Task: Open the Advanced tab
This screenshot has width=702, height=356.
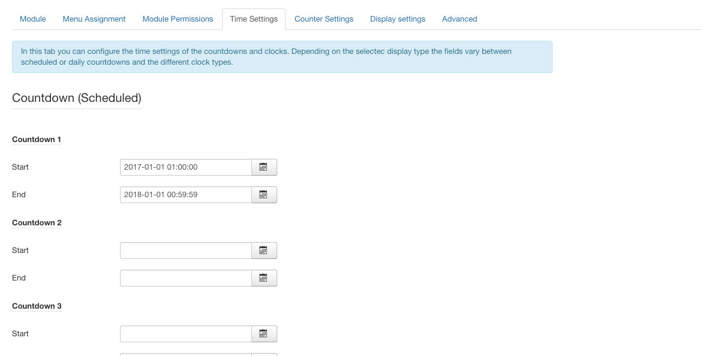Action: coord(460,19)
